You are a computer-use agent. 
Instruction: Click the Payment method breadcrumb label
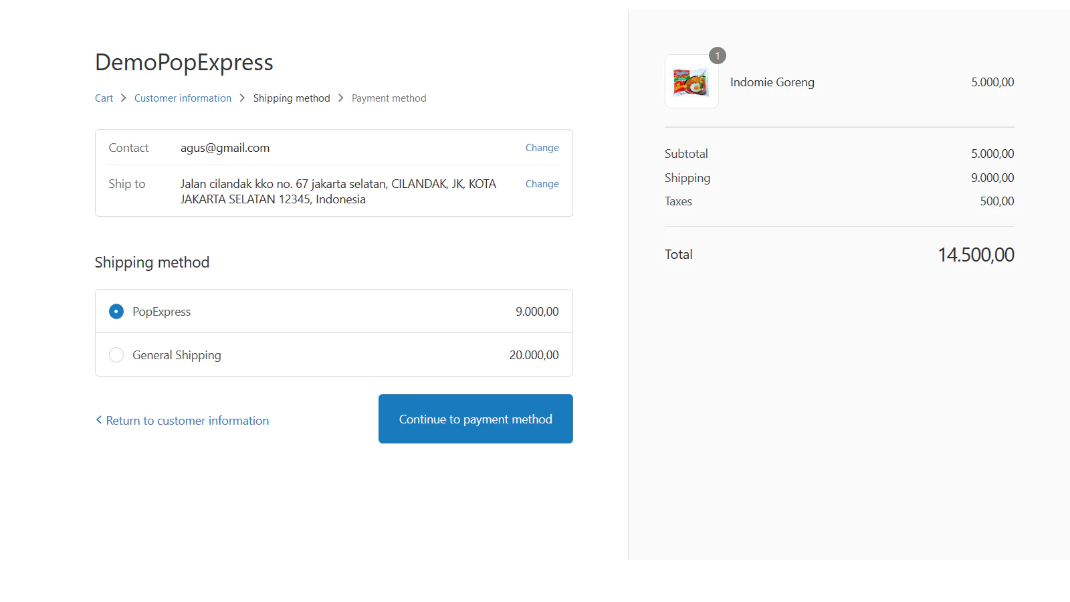coord(389,98)
